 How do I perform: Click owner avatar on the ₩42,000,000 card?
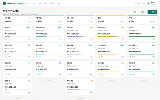(37, 57)
